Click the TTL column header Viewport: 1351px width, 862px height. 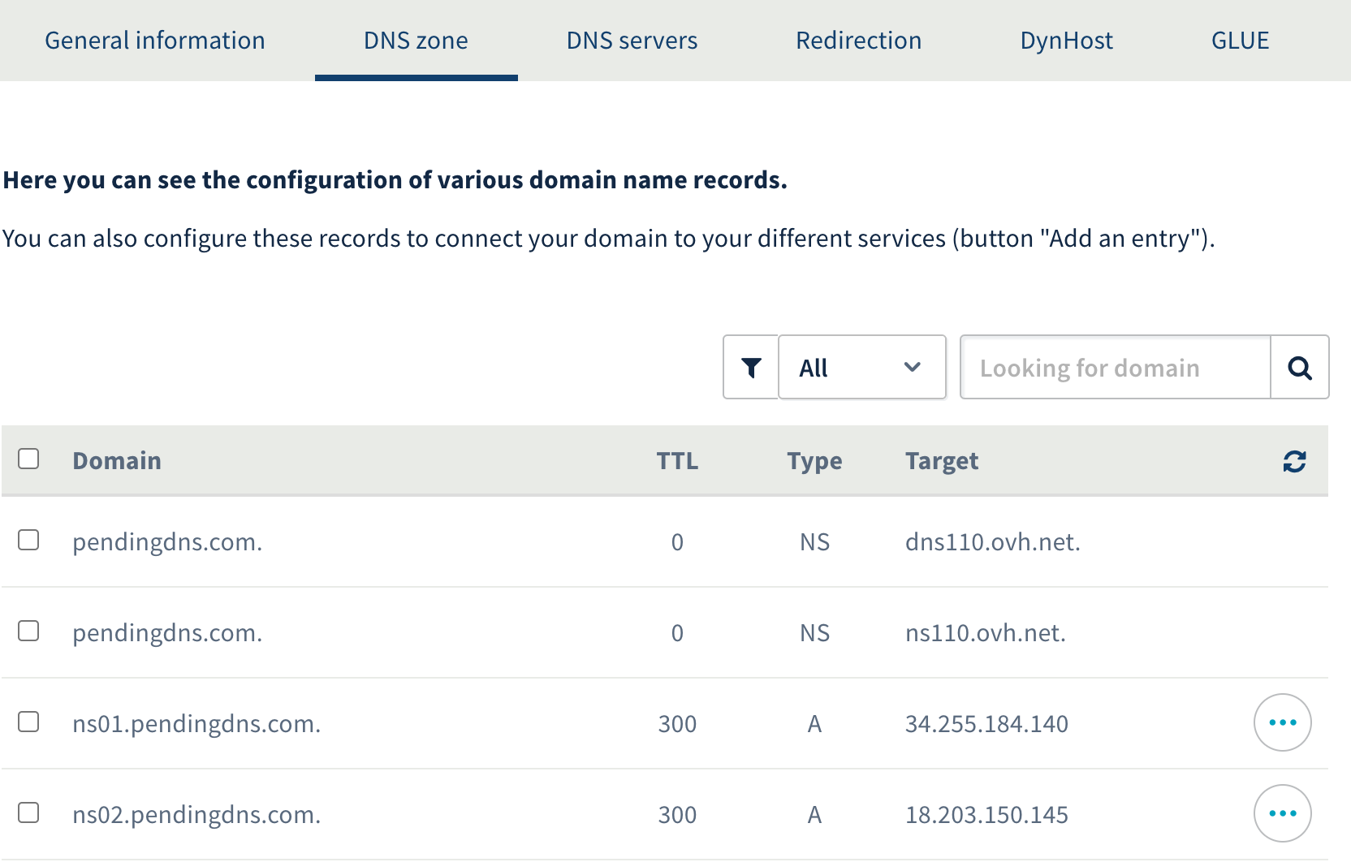[678, 460]
